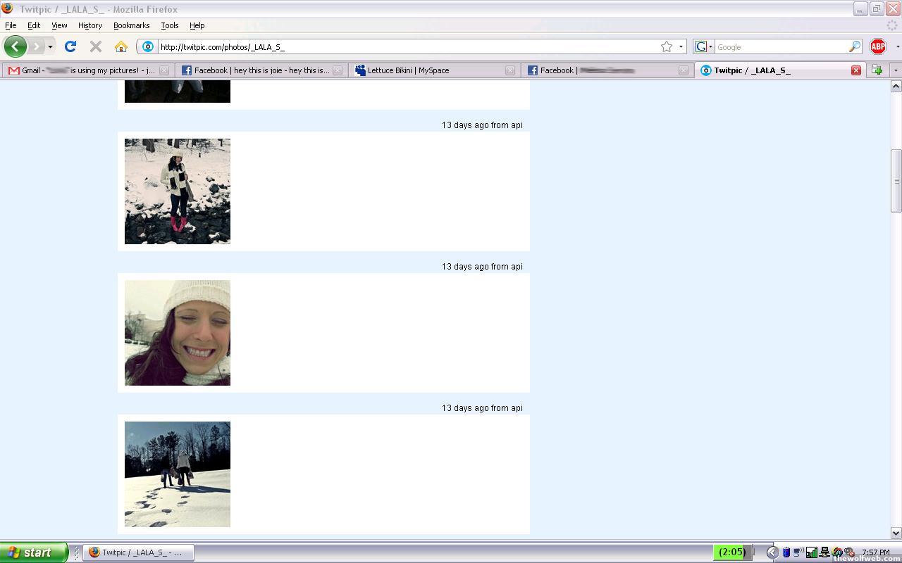
Task: Open the Bookmarks menu
Action: [x=131, y=25]
